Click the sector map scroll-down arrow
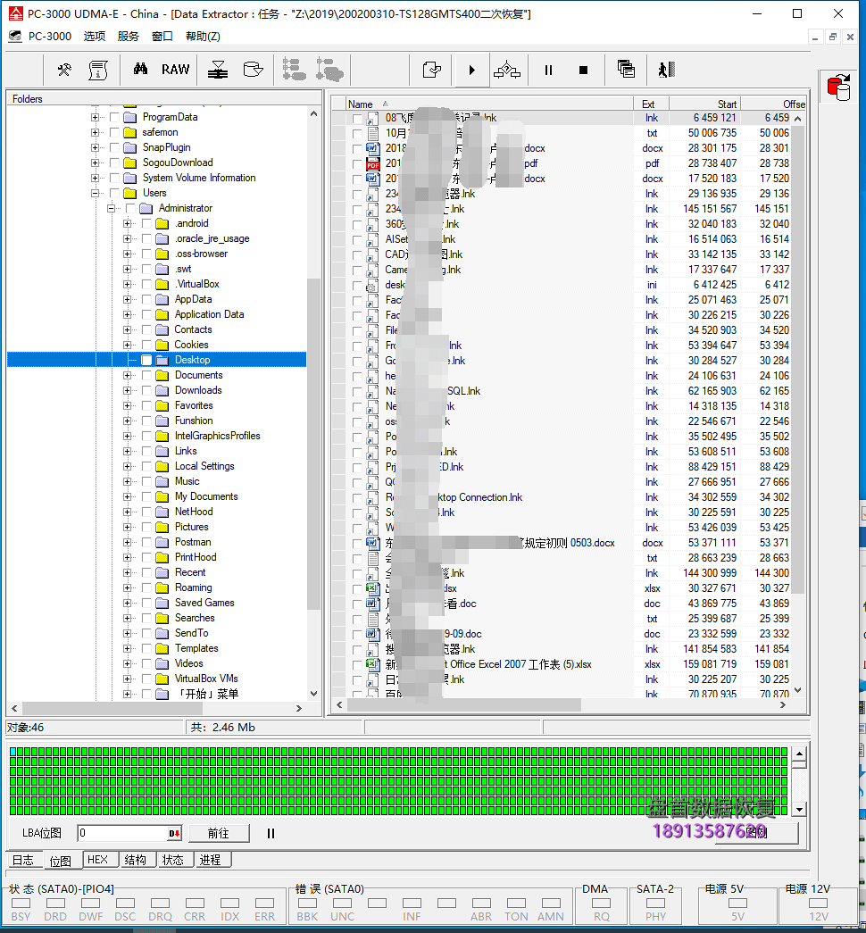The image size is (866, 933). (799, 809)
